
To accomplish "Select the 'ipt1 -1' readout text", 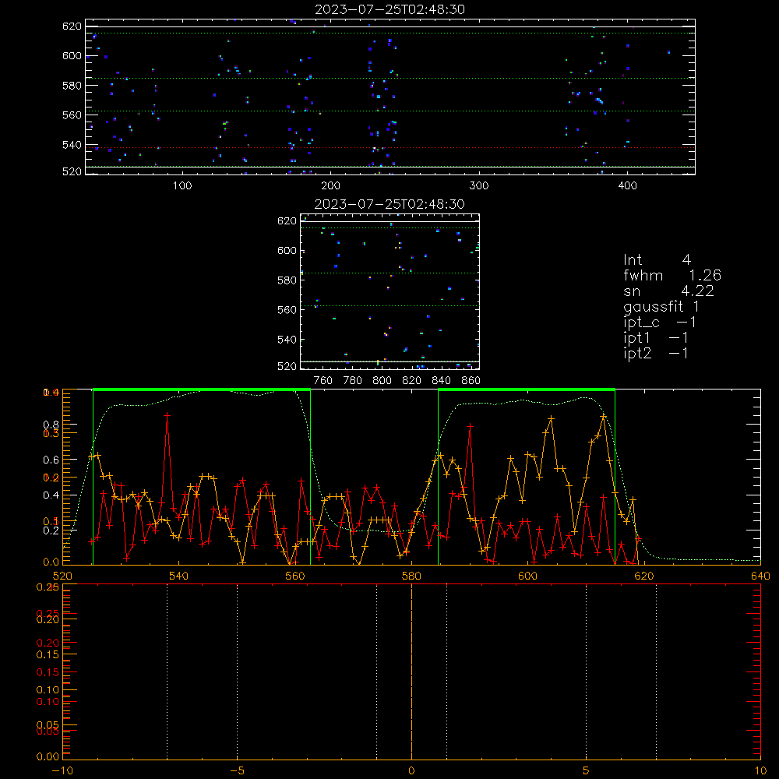I will tap(656, 338).
